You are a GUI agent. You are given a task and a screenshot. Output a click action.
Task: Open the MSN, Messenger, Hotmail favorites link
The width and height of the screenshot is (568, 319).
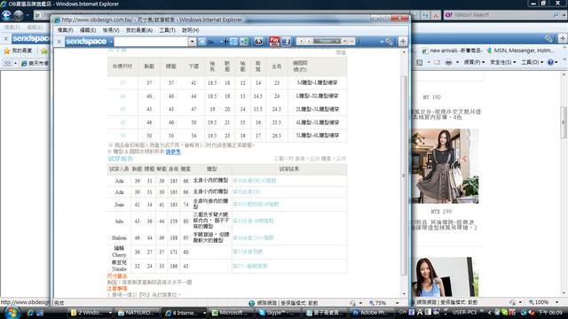click(x=521, y=51)
